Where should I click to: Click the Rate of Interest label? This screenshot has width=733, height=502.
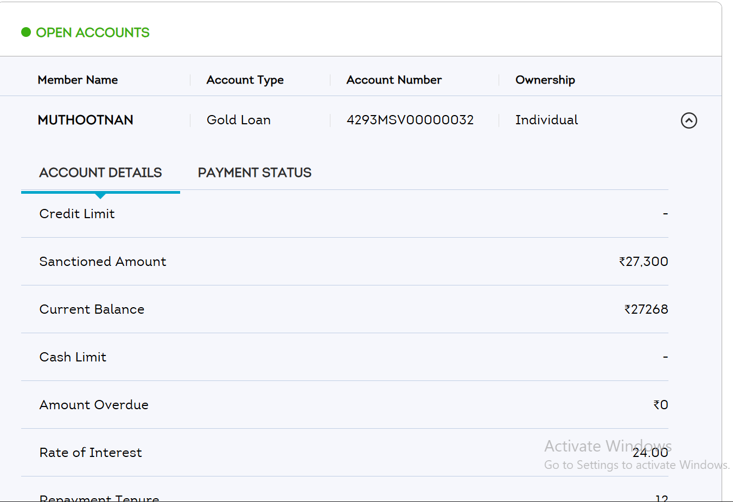point(91,453)
